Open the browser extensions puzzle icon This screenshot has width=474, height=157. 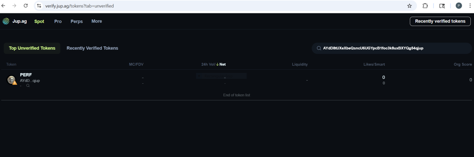(425, 6)
